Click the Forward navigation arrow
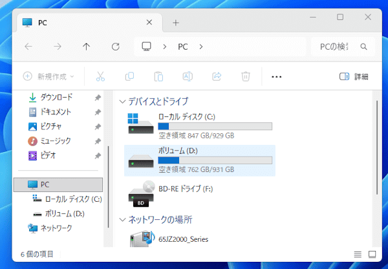The width and height of the screenshot is (388, 269). [x=58, y=47]
